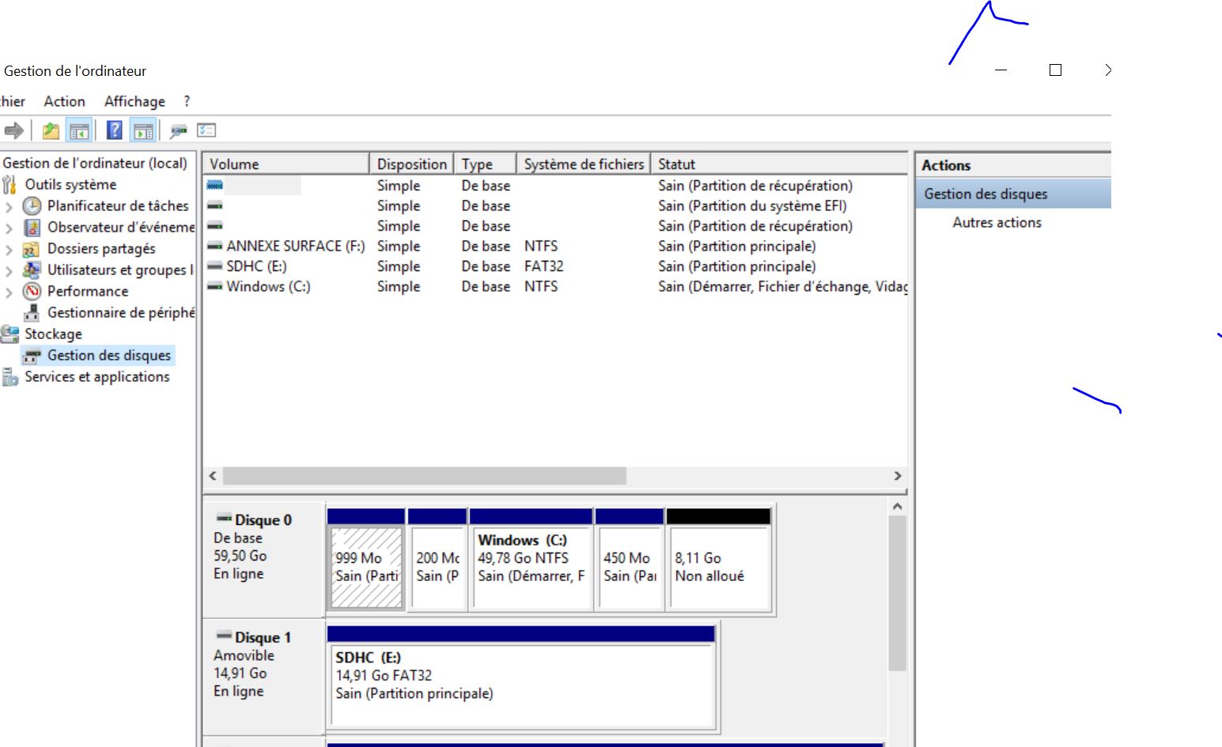
Task: Select the SDHC (E:) volume row icon
Action: click(214, 266)
